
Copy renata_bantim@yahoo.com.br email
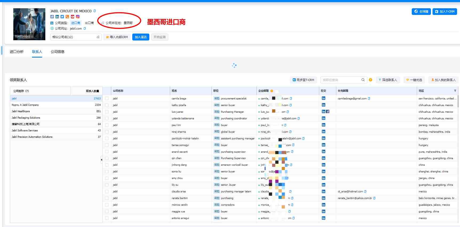pos(374,198)
